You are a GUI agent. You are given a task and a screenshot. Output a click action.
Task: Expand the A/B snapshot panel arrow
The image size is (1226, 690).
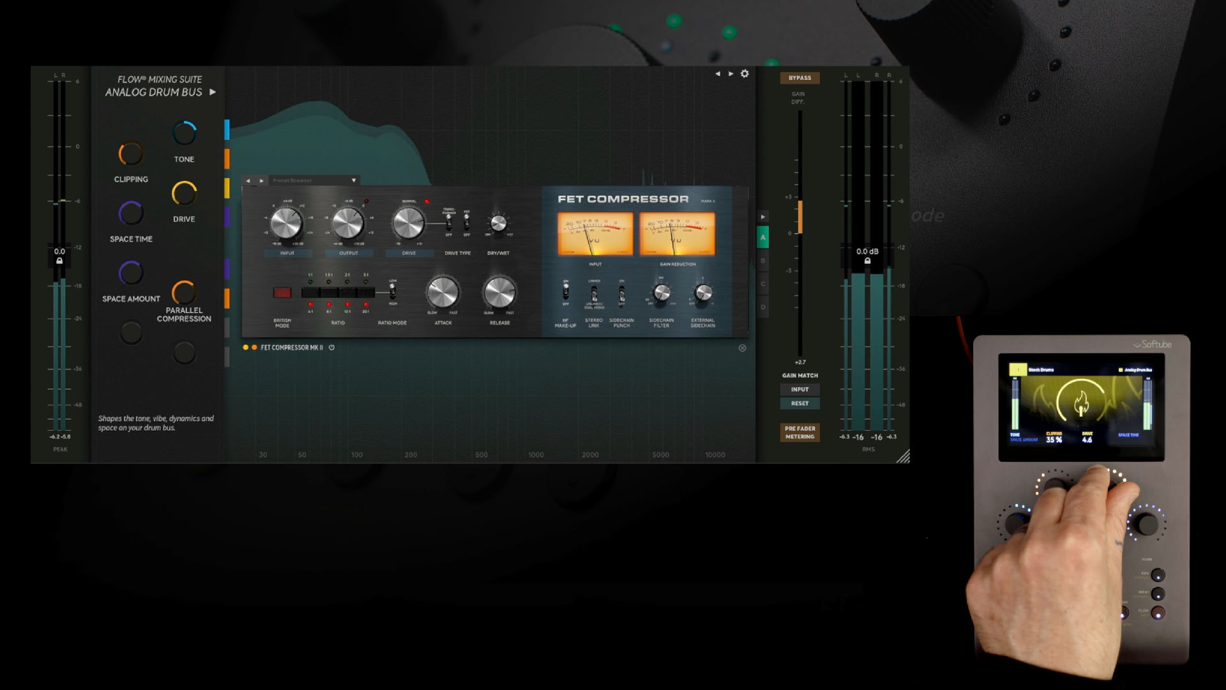point(762,217)
